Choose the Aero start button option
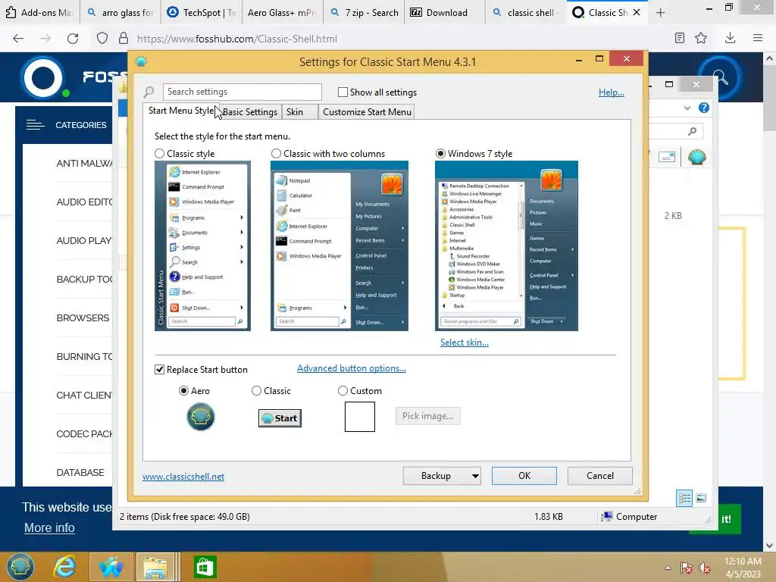This screenshot has height=582, width=776. tap(183, 391)
